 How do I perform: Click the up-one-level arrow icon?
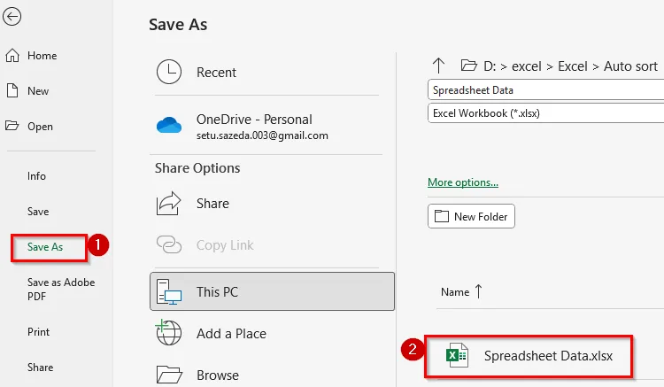click(x=438, y=66)
